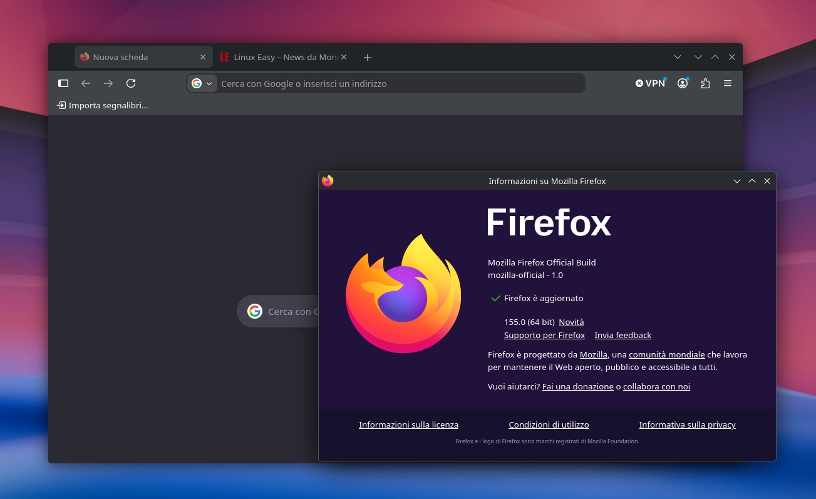816x499 pixels.
Task: Open the hamburger application menu
Action: tap(728, 83)
